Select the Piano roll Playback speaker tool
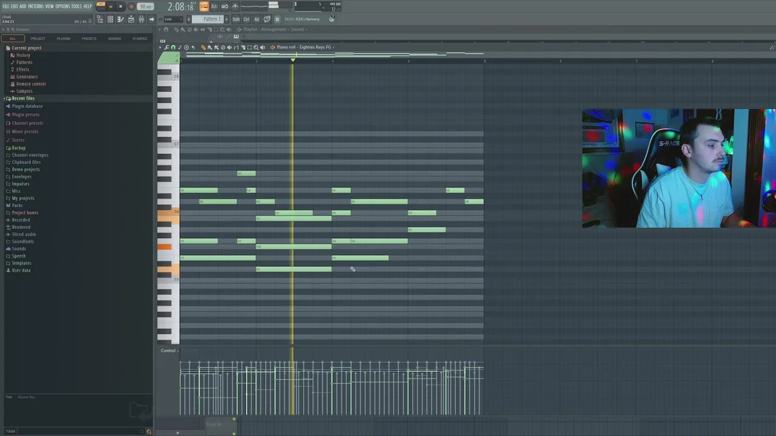Screen dimensions: 776x436 (263, 47)
